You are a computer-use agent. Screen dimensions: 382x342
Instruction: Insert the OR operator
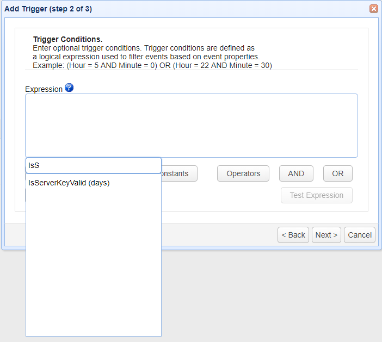tap(337, 174)
